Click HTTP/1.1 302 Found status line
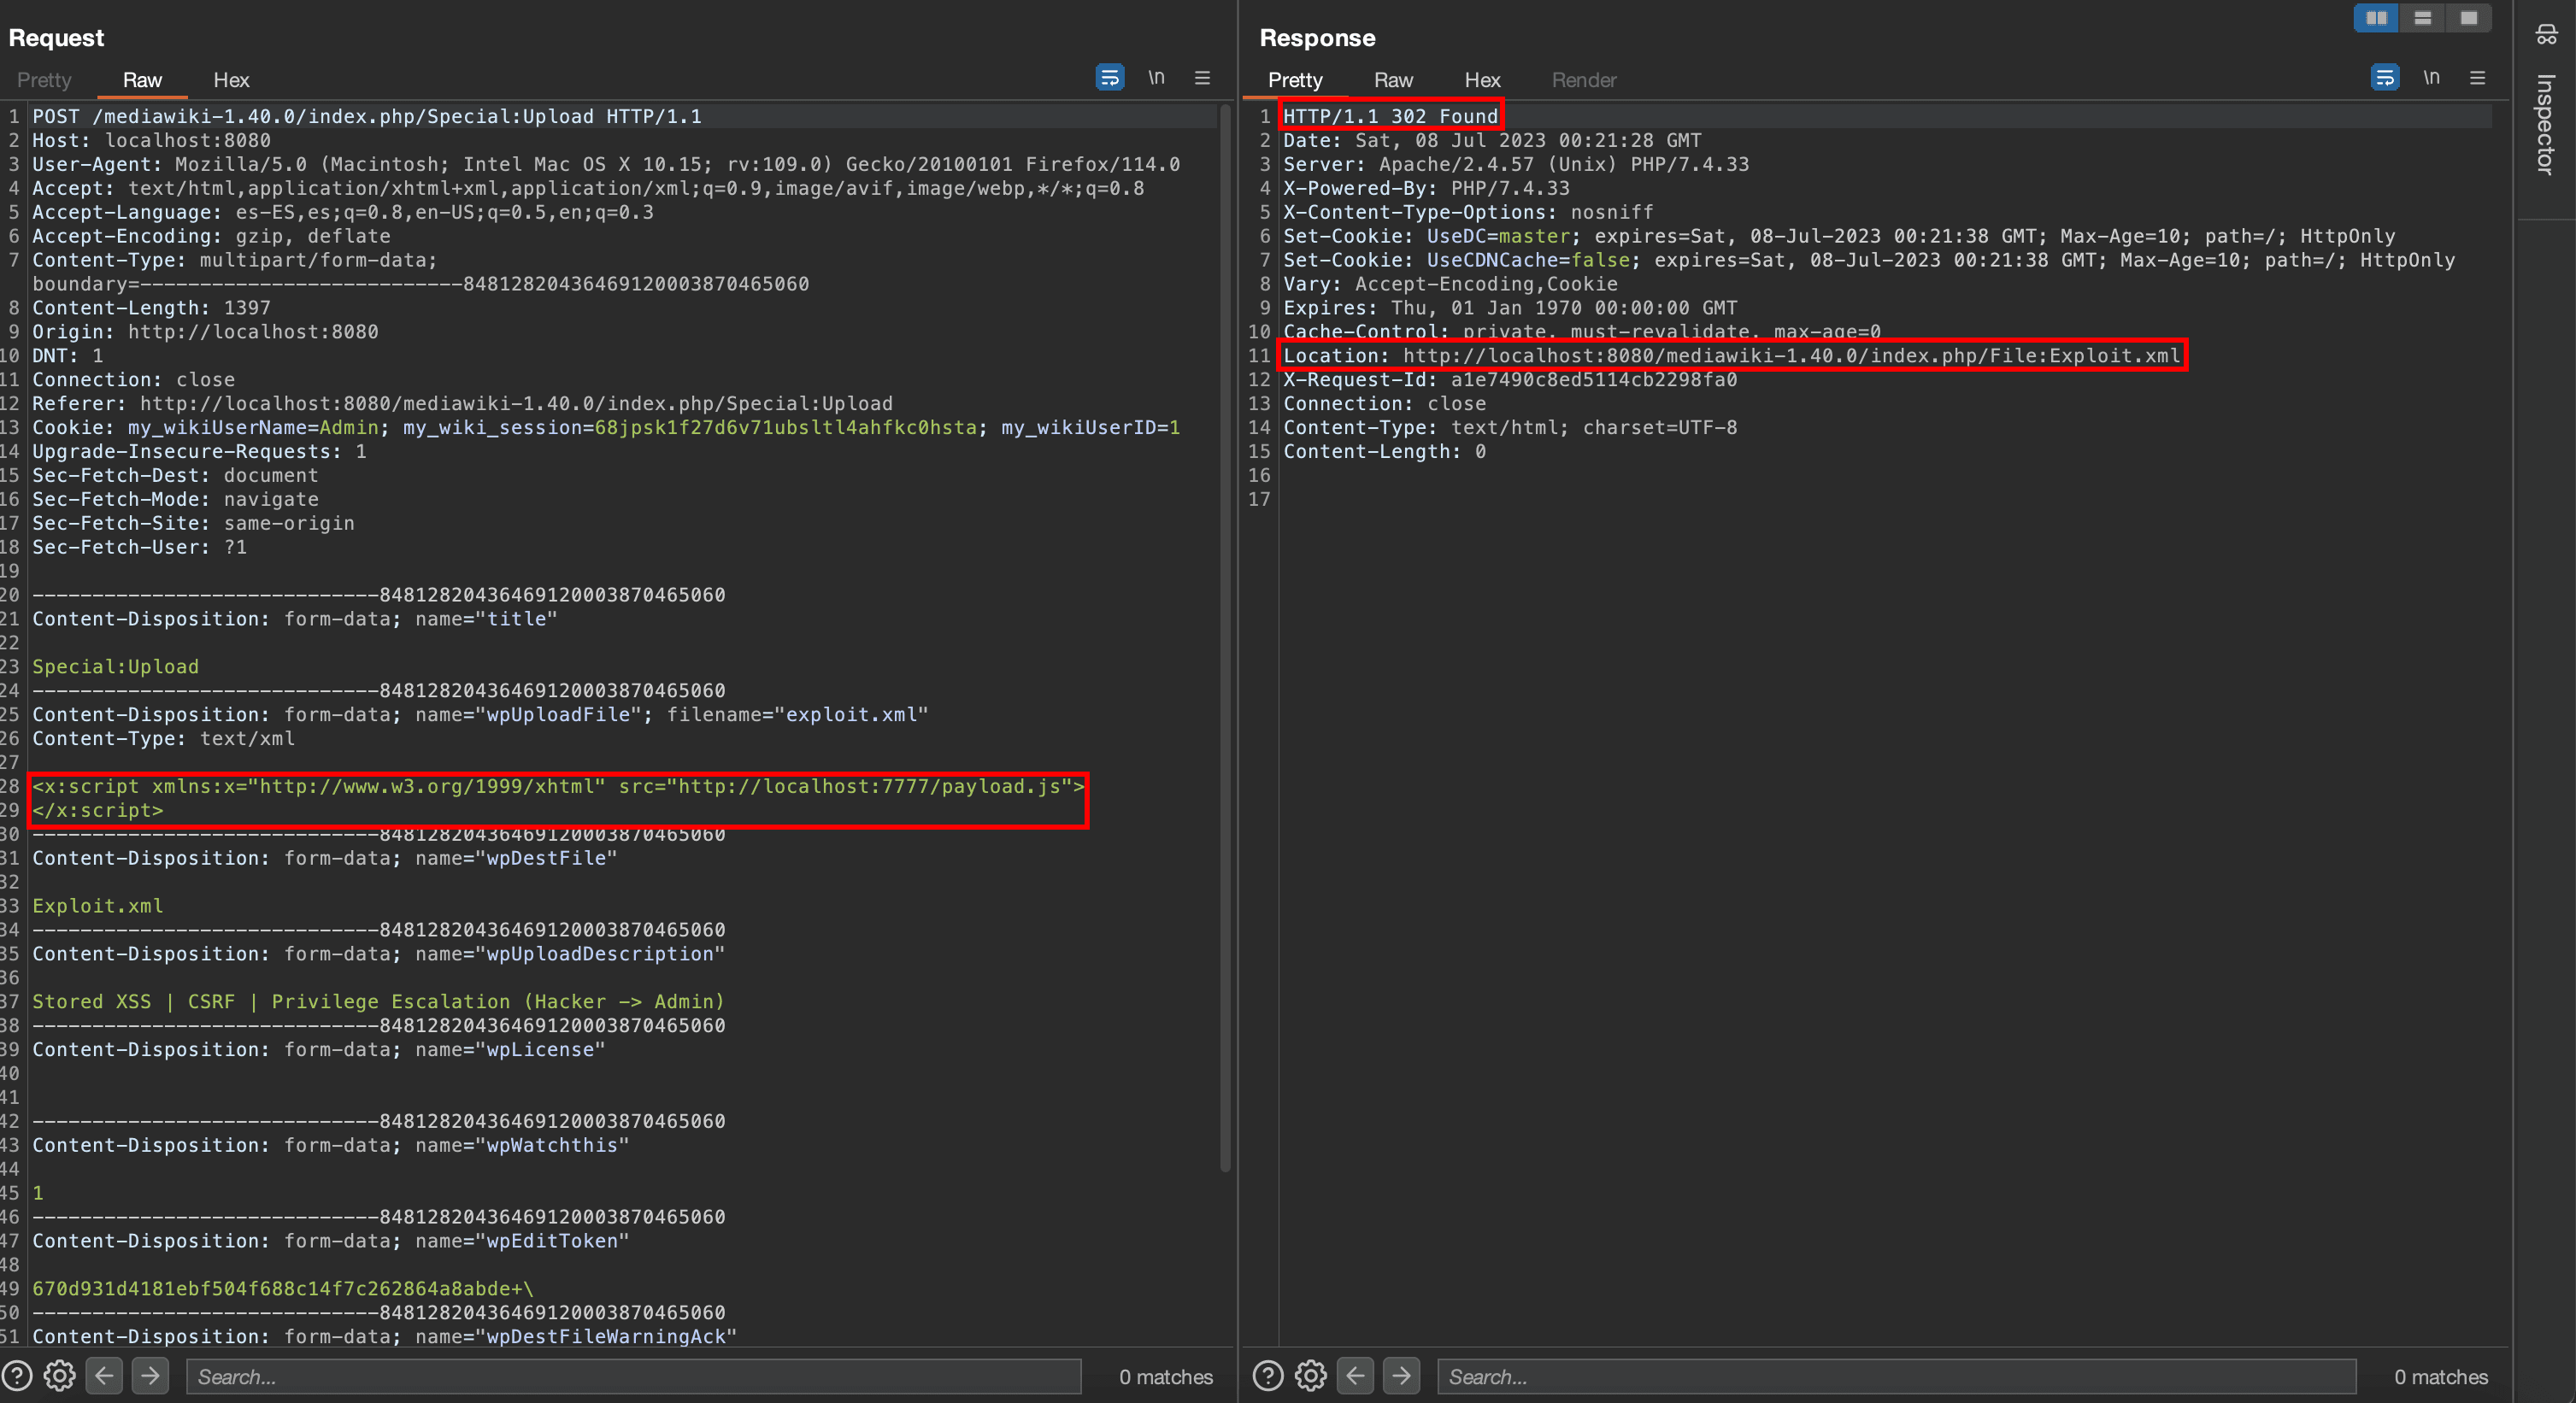The width and height of the screenshot is (2576, 1403). pyautogui.click(x=1391, y=116)
